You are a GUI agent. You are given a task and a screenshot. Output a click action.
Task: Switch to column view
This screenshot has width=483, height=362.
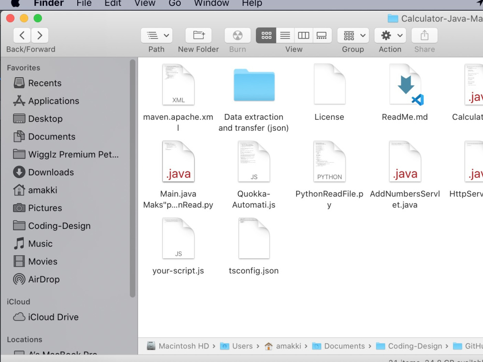coord(303,35)
